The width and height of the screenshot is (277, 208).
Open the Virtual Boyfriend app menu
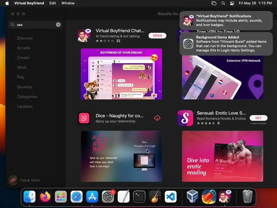click(x=29, y=3)
